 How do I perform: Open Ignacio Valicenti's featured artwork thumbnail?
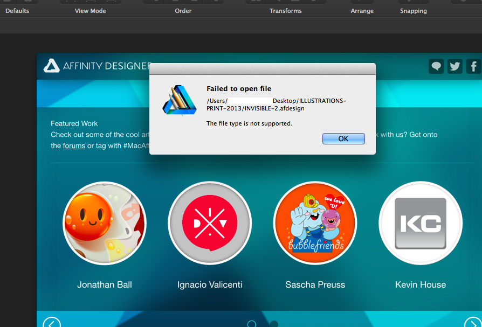pyautogui.click(x=210, y=223)
